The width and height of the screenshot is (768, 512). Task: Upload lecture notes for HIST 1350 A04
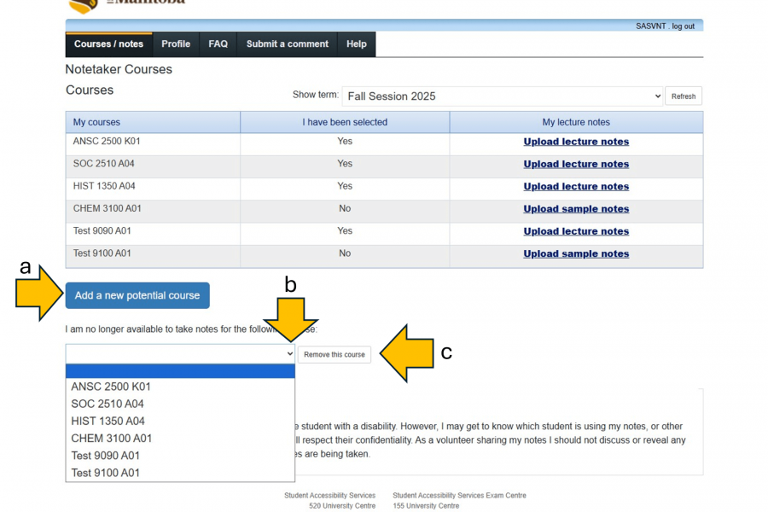click(576, 186)
